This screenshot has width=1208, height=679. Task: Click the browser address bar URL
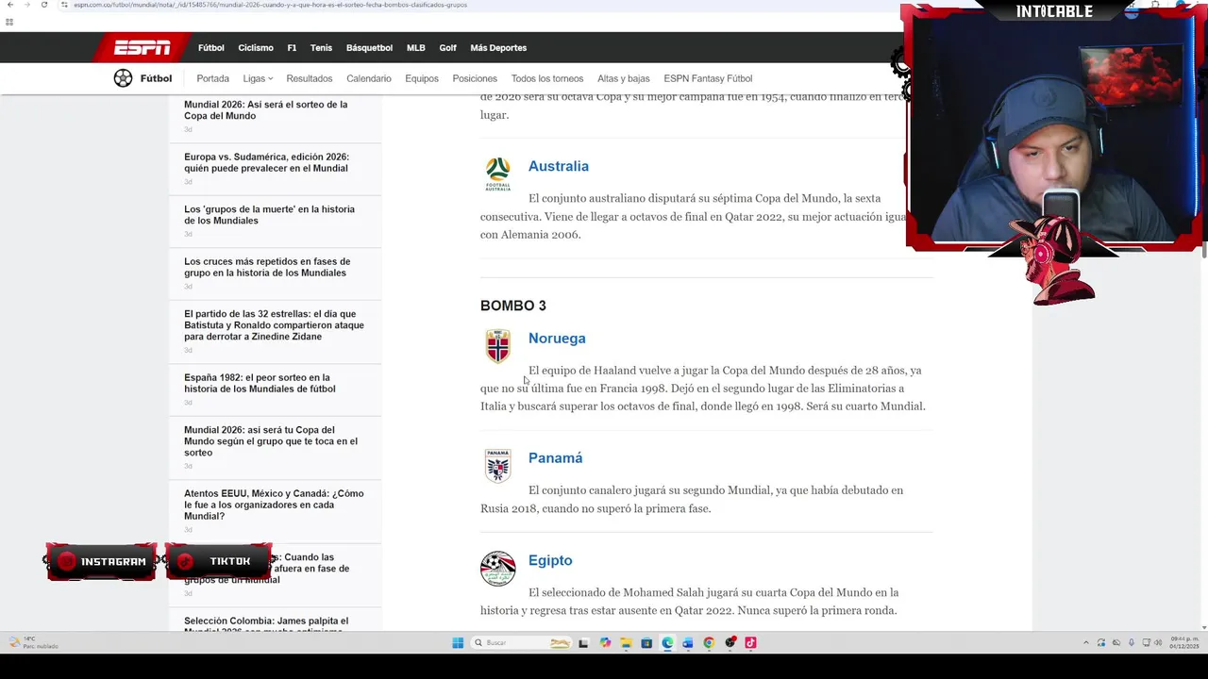(x=270, y=5)
